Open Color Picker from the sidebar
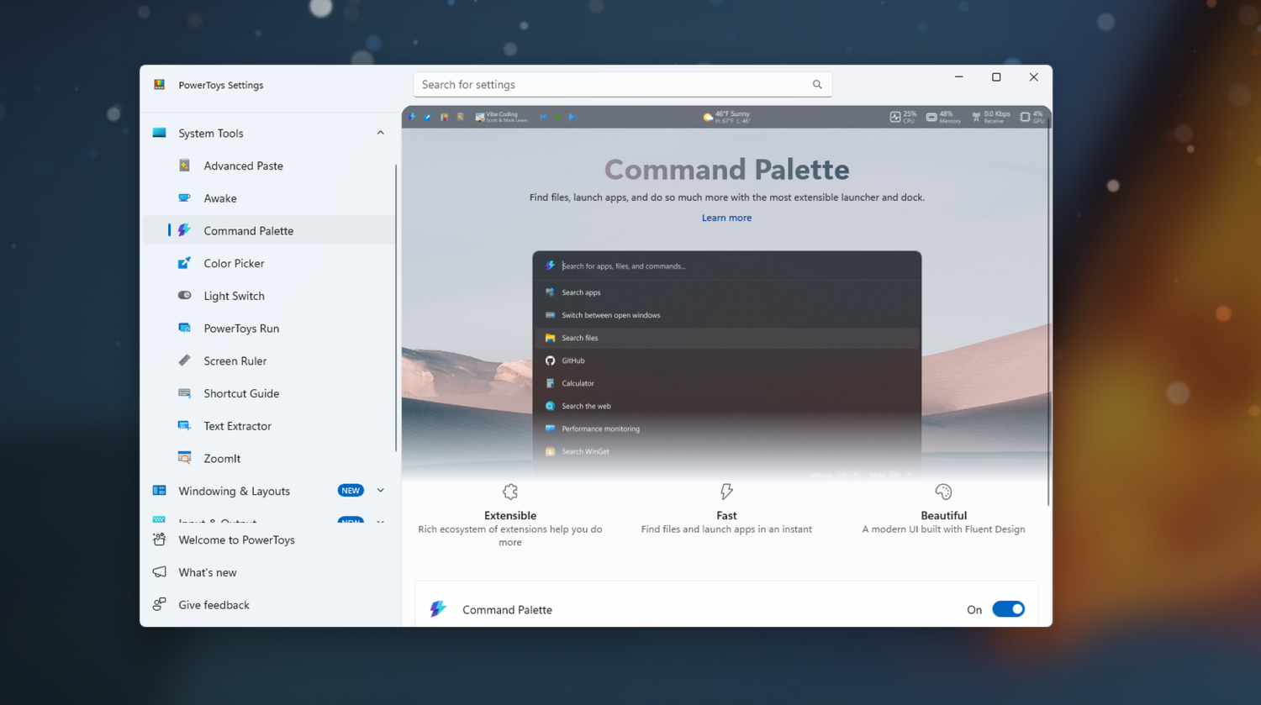This screenshot has height=705, width=1261. pos(269,263)
